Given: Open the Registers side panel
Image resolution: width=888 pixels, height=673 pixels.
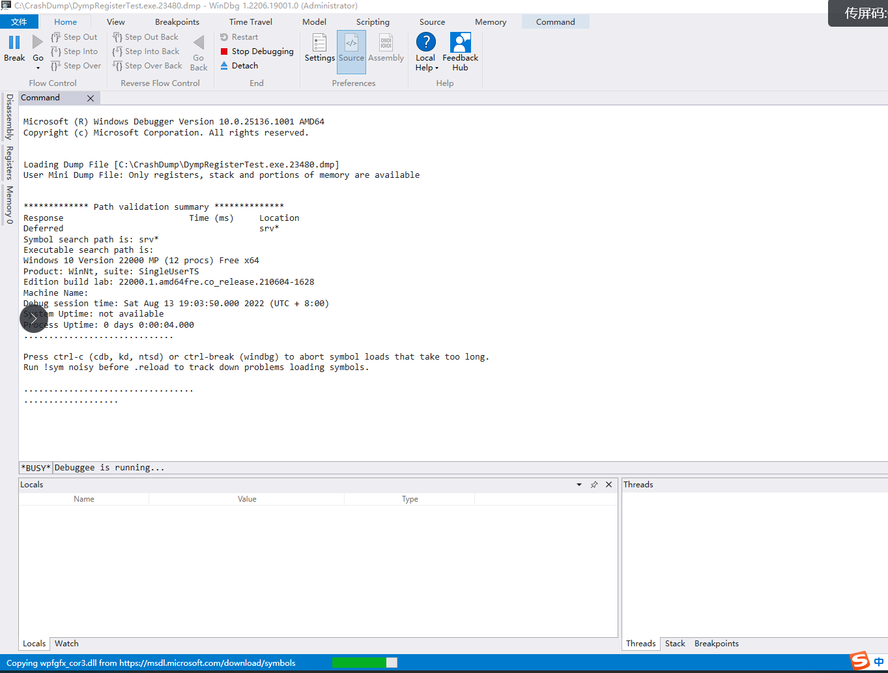Looking at the screenshot, I should [9, 162].
